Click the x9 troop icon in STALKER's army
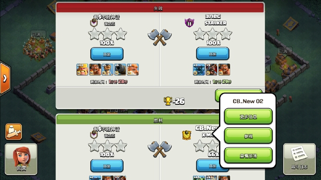The height and width of the screenshot is (180, 321). pyautogui.click(x=211, y=70)
